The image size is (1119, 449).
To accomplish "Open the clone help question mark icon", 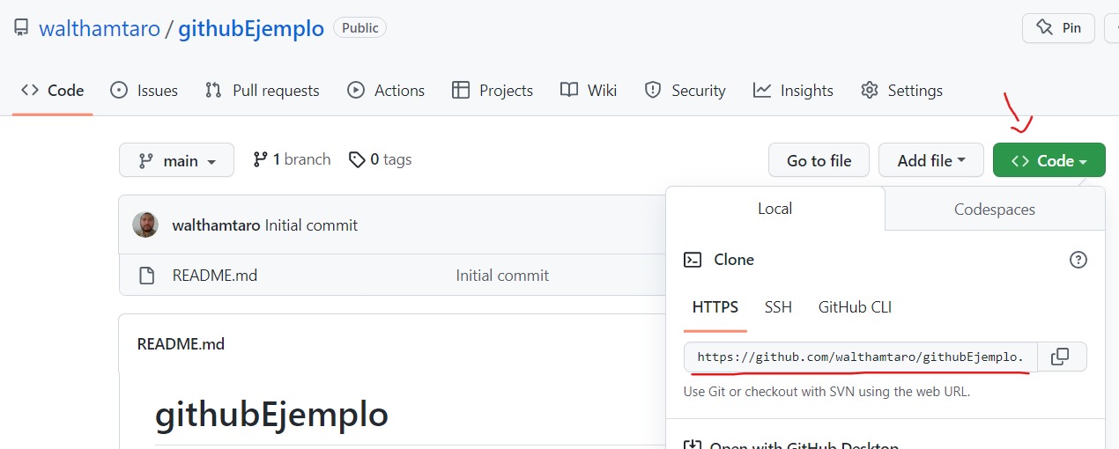I will (x=1078, y=260).
